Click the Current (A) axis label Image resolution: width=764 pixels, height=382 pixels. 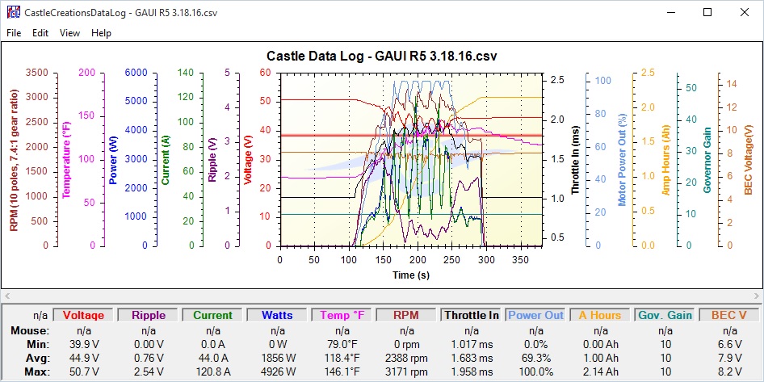pos(166,160)
